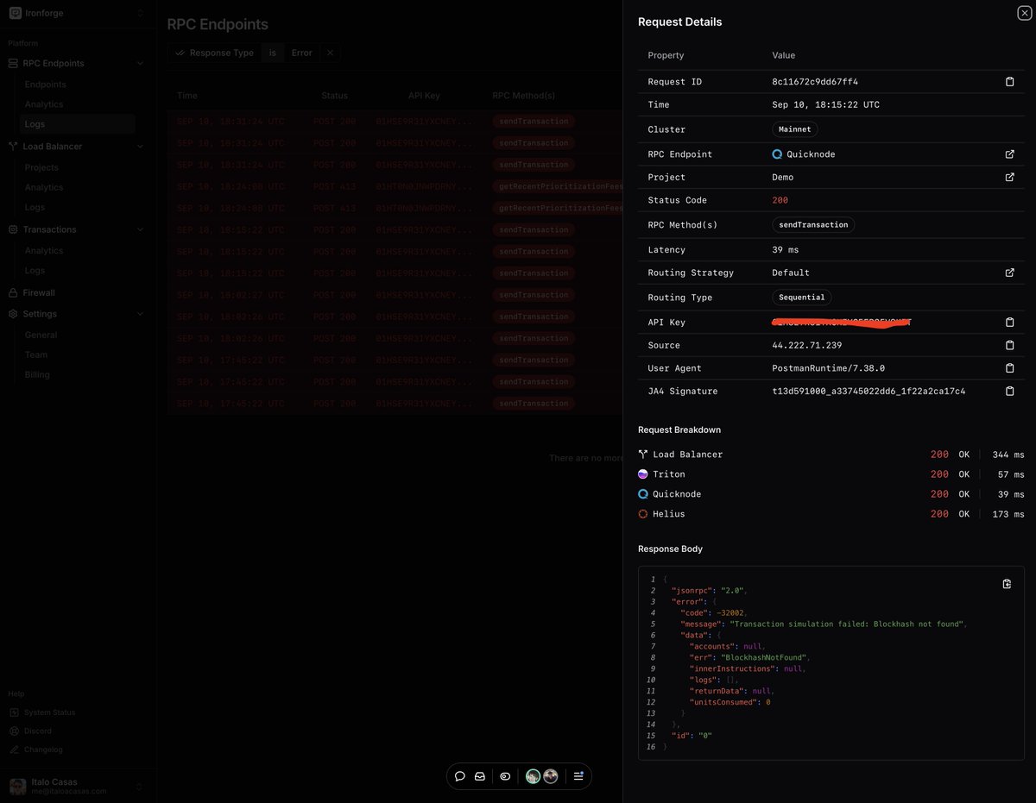Open the Firewall page
Screen dimensions: 1036x803
tap(39, 292)
